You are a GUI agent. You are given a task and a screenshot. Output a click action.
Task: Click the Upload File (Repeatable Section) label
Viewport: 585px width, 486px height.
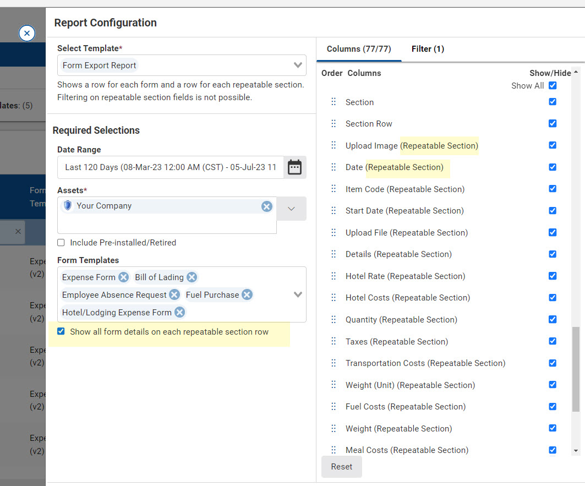click(x=407, y=233)
